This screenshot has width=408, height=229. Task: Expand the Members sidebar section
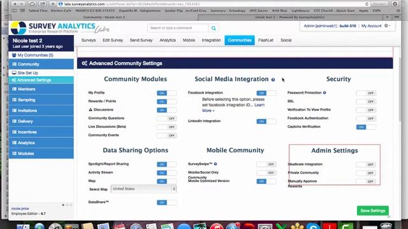point(41,89)
